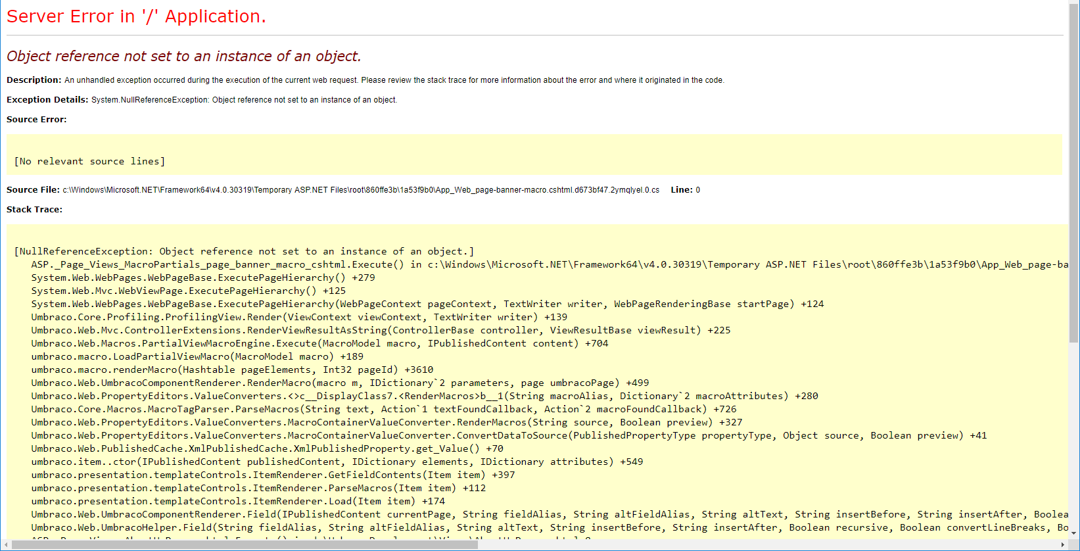
Task: Click 'MacroTagParser.ParseMacros' +726 line
Action: [x=384, y=409]
